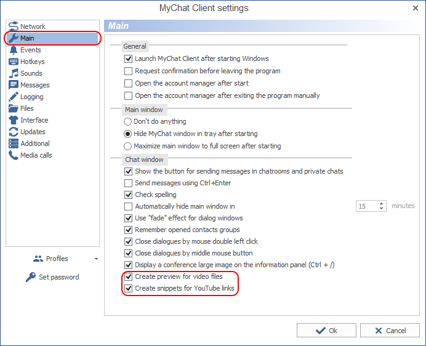The width and height of the screenshot is (426, 346).
Task: Uncheck Display a conference large image option
Action: (128, 265)
